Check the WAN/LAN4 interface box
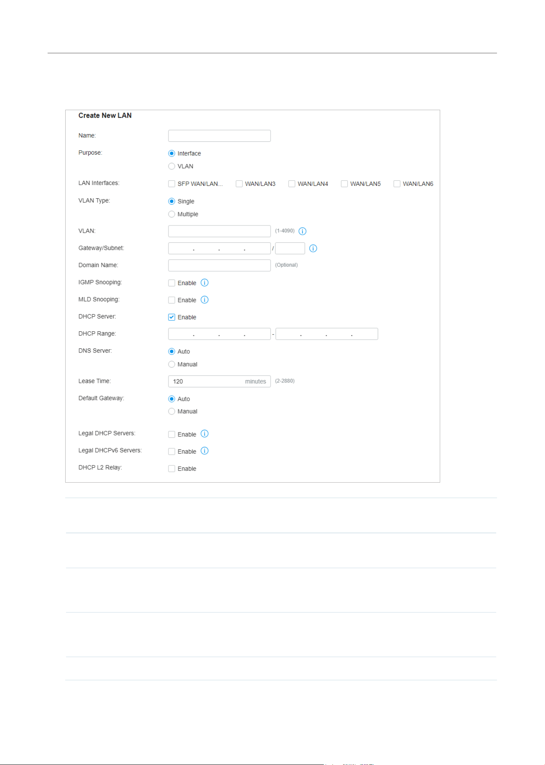Image resolution: width=545 pixels, height=765 pixels. coord(292,184)
